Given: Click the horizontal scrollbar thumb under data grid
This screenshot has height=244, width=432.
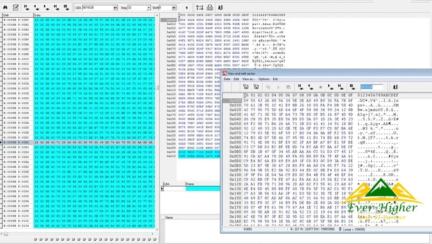Looking at the screenshot, I should pyautogui.click(x=5, y=234).
